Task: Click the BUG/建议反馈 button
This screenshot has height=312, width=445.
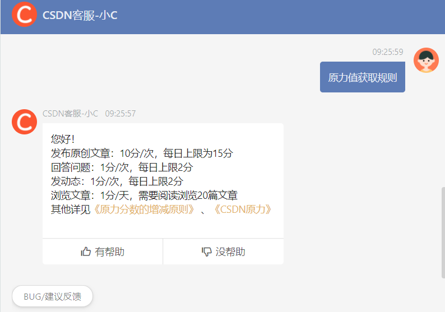Action: [x=52, y=296]
